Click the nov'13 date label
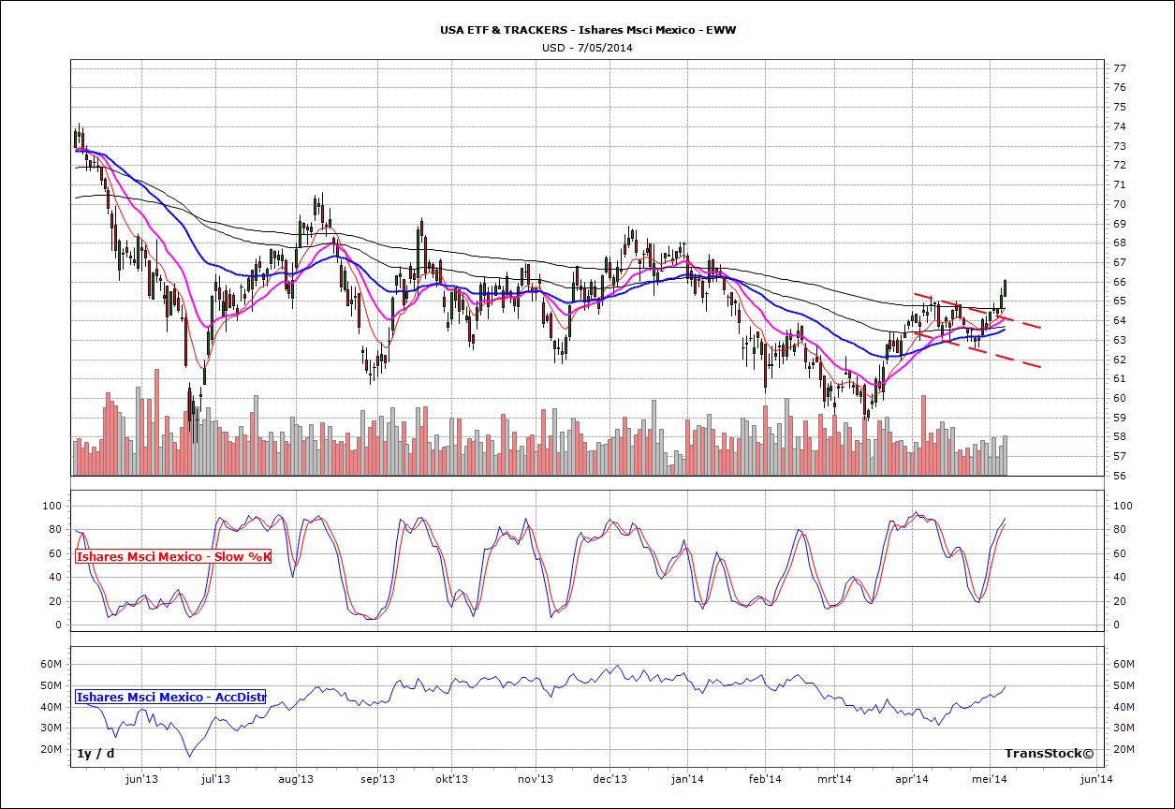Viewport: 1175px width, 809px height. 535,778
